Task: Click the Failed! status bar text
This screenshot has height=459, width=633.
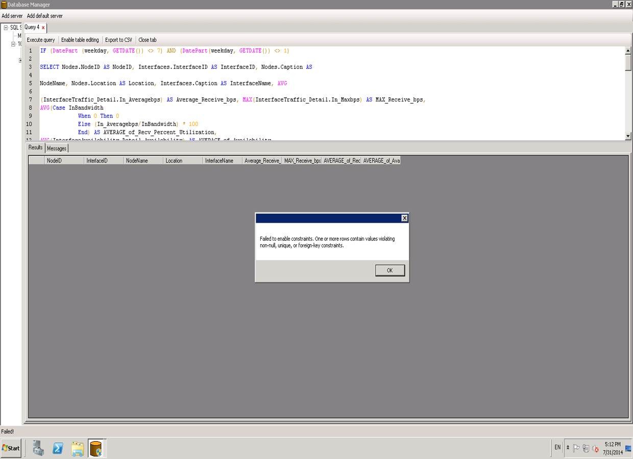Action: (x=8, y=431)
